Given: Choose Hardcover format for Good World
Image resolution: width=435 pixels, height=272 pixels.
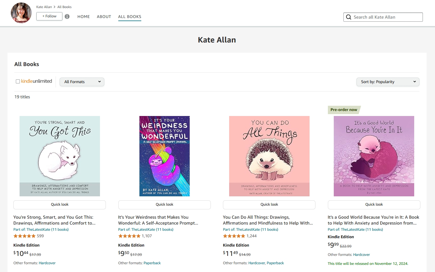Looking at the screenshot, I should point(361,255).
